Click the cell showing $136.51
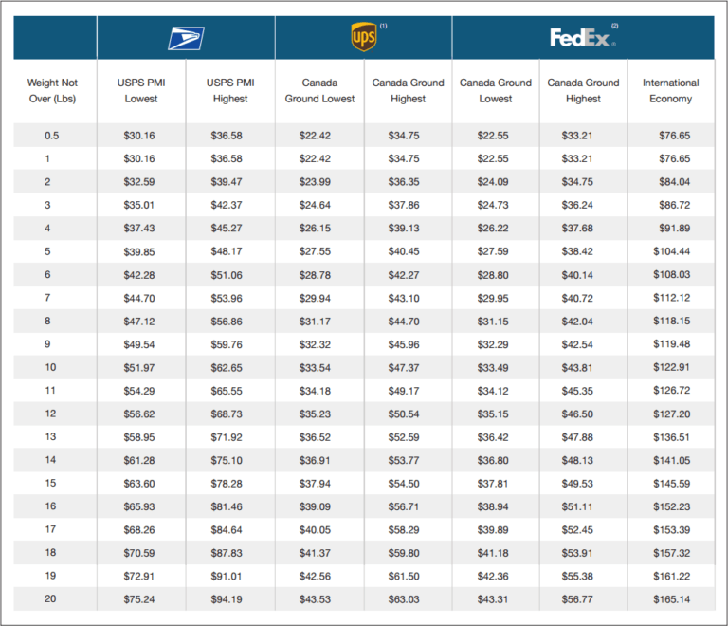This screenshot has width=728, height=626. [671, 437]
